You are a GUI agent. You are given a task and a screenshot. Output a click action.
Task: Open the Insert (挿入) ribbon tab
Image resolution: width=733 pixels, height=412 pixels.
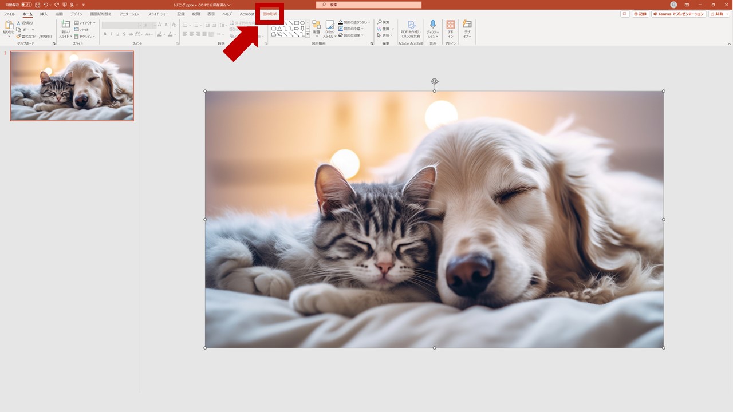(x=44, y=14)
